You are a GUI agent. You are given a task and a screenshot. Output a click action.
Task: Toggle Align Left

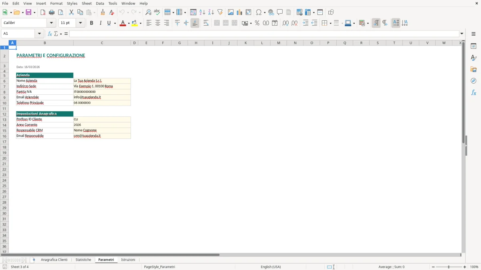click(149, 23)
